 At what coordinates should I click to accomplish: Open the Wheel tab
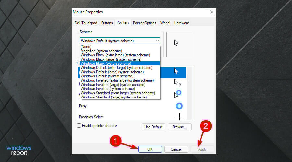165,23
